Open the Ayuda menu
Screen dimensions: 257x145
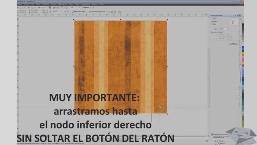tap(102, 4)
